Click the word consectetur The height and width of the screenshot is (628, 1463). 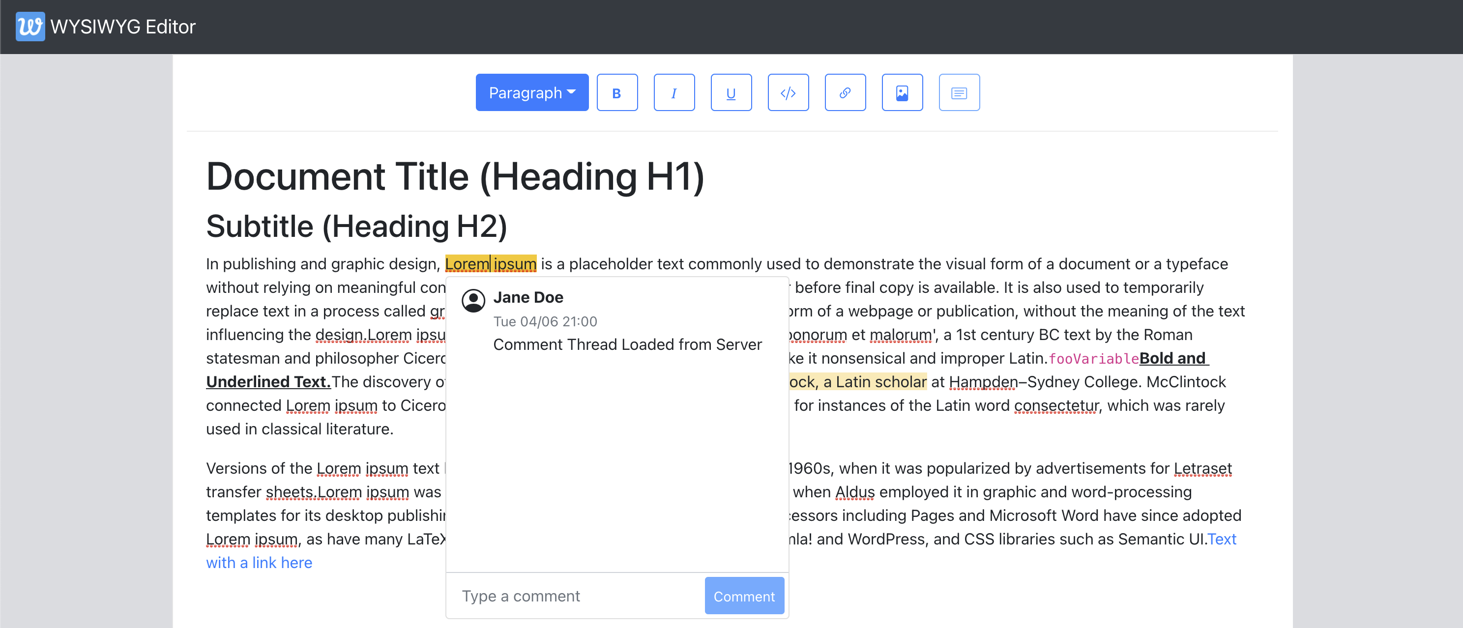point(1056,405)
